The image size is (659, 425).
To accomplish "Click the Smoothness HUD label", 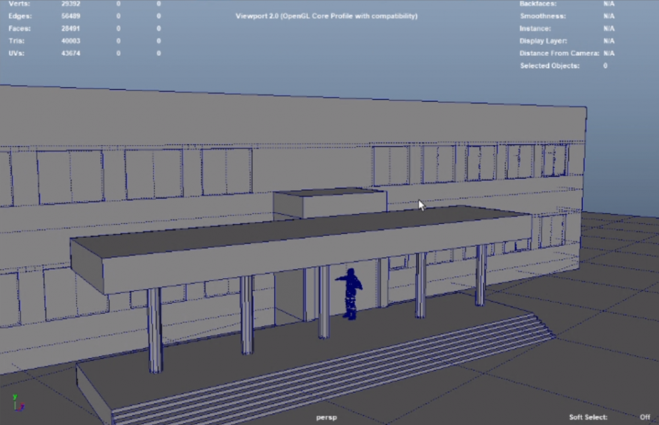I will click(x=542, y=16).
